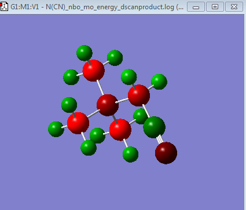Select the uppermost bright red methyl carbon atom

point(94,71)
